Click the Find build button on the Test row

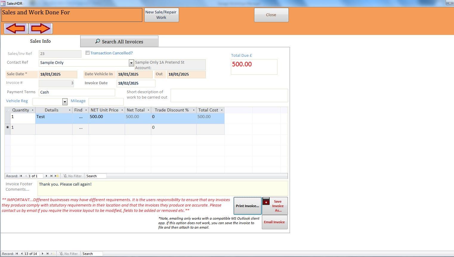coord(80,117)
